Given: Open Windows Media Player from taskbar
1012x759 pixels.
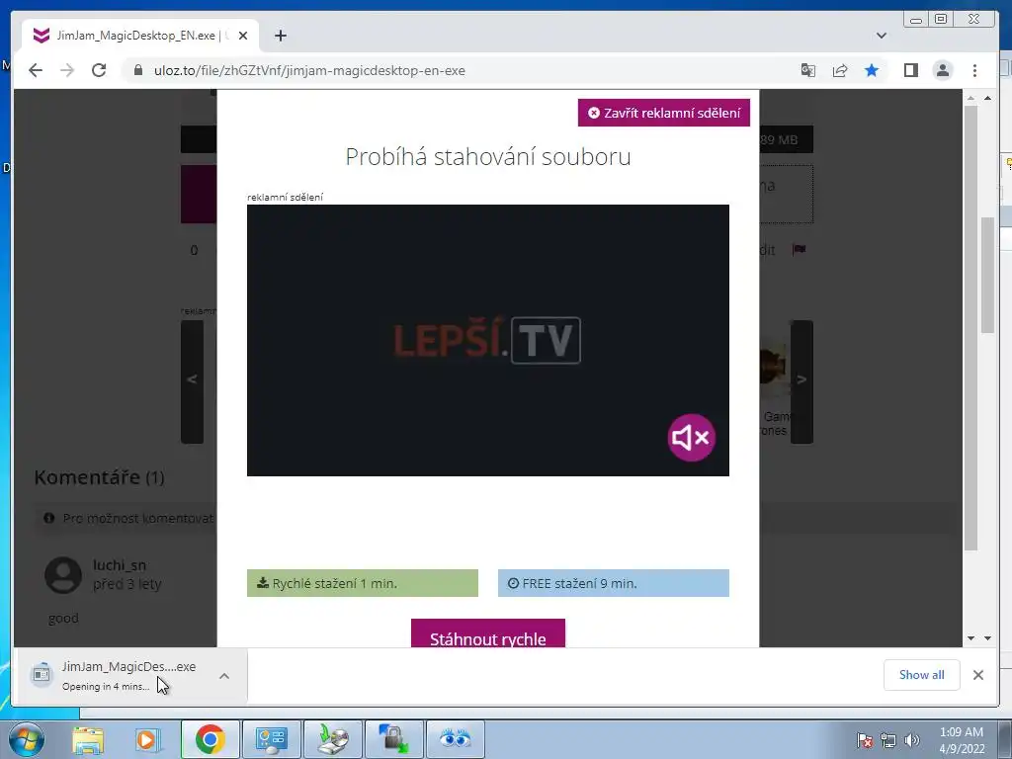Looking at the screenshot, I should (x=147, y=739).
